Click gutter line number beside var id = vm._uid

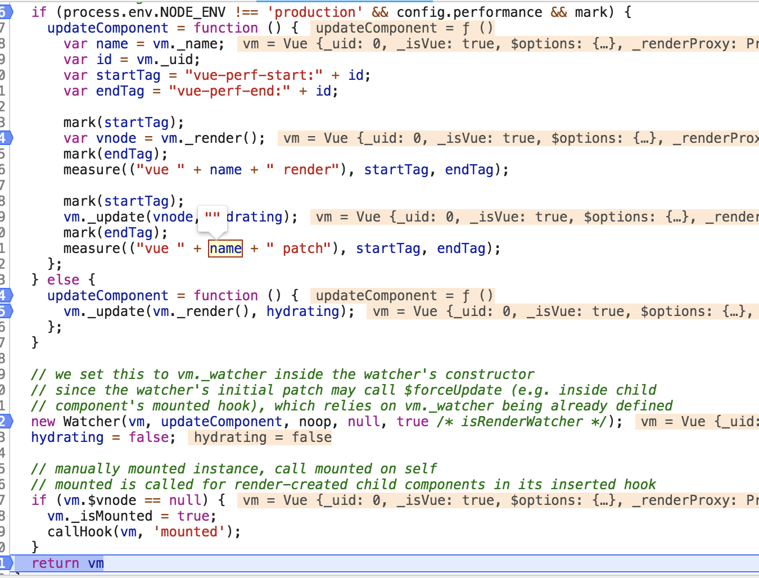[3, 59]
